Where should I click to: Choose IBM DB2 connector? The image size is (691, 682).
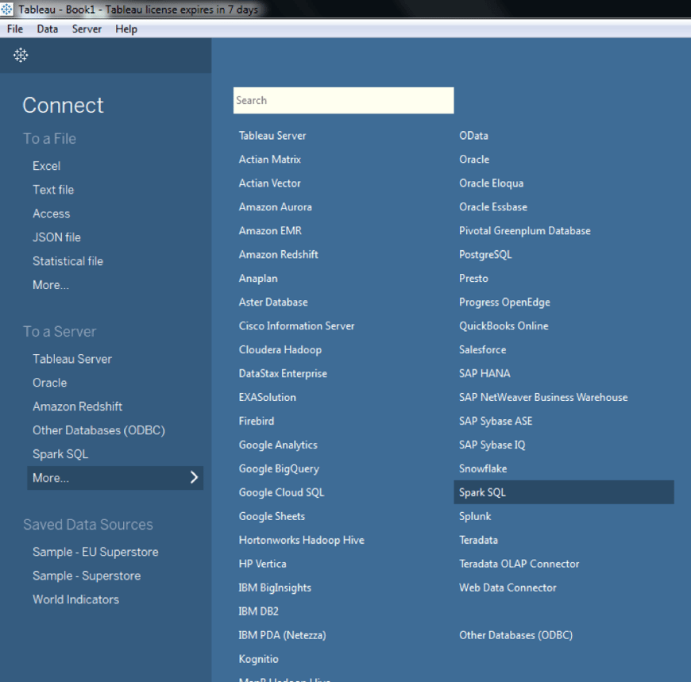[259, 611]
